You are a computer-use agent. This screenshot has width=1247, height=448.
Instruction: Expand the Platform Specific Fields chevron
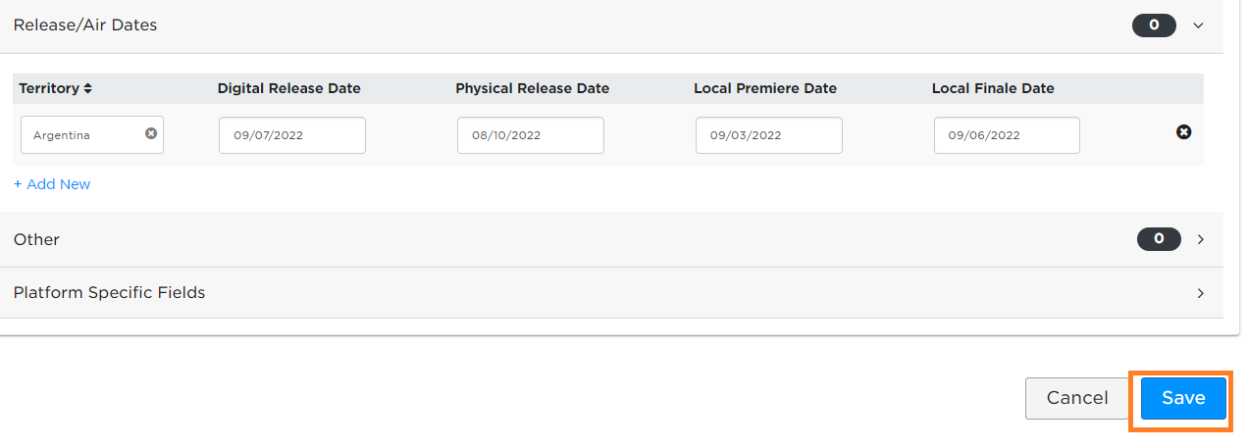(1201, 293)
